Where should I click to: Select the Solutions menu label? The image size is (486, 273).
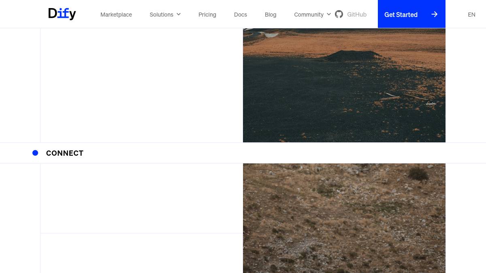coord(161,15)
